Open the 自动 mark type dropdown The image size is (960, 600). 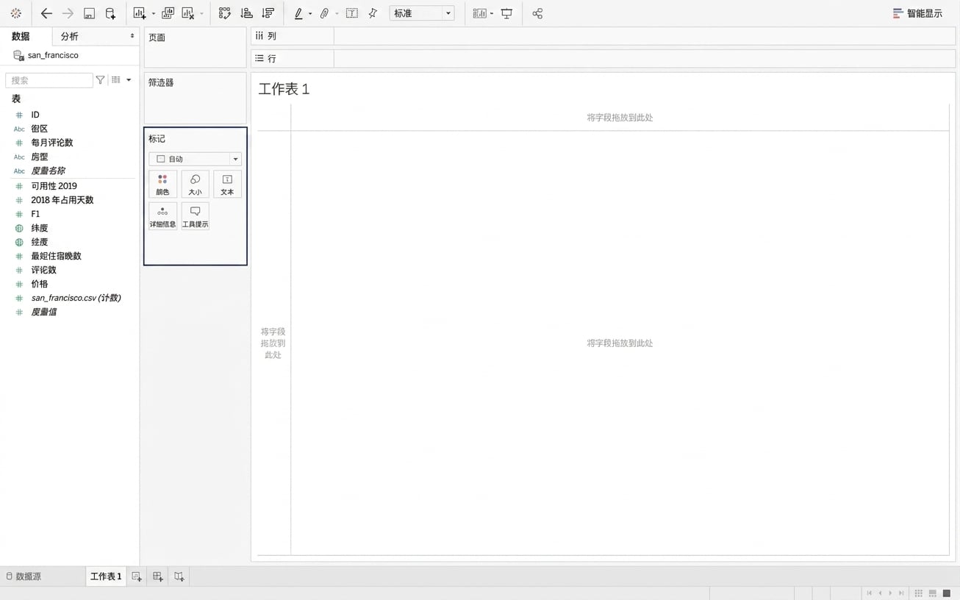click(x=195, y=159)
